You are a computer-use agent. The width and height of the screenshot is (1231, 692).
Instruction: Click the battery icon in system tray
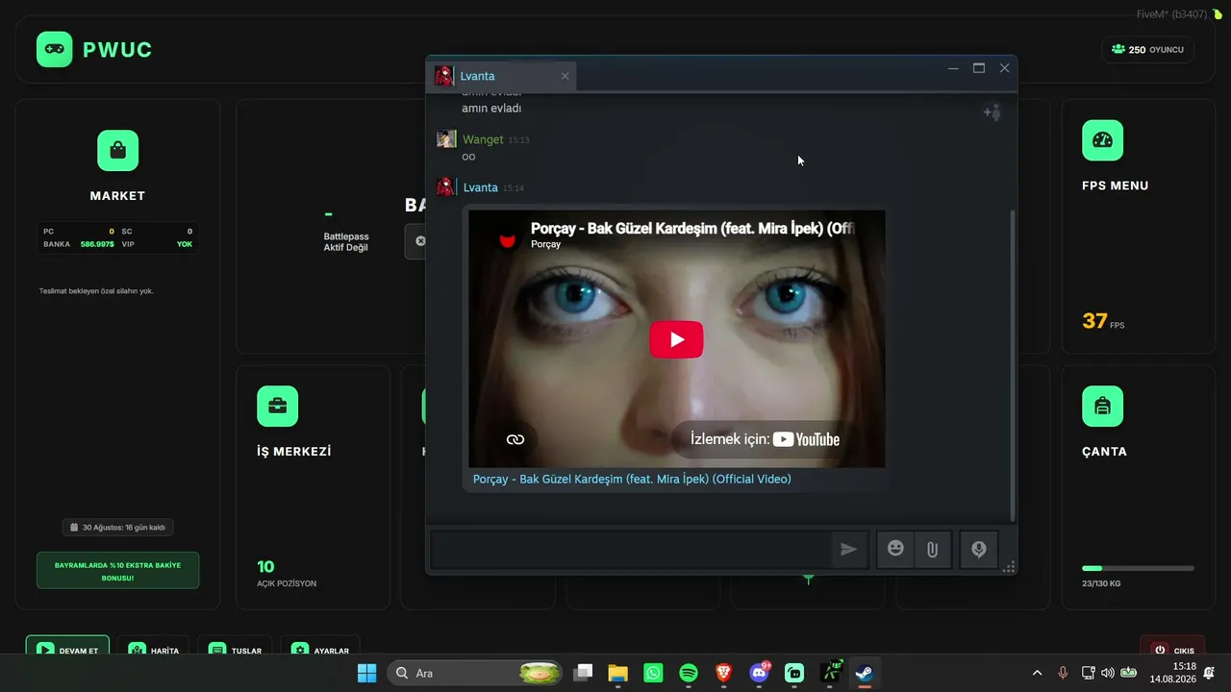click(1129, 674)
